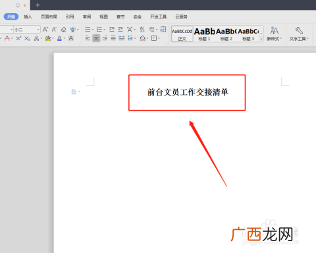316x253 pixels.
Task: Align text to the right
Action: pos(105,38)
